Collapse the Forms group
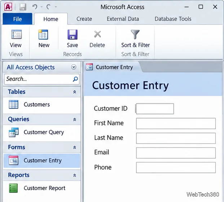This screenshot has width=224, height=202. click(75, 147)
